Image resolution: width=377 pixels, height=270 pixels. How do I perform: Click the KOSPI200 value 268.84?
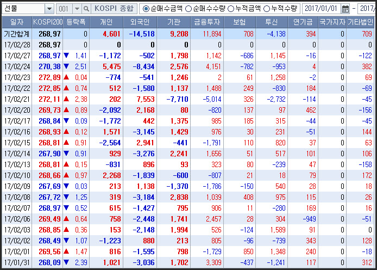[x=49, y=121]
